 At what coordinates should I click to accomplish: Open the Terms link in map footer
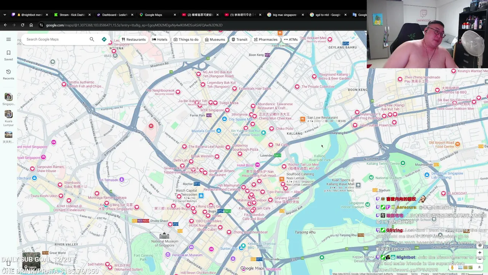point(414,274)
